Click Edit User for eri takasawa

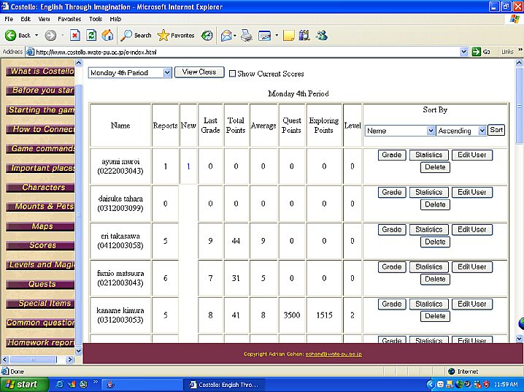[472, 229]
